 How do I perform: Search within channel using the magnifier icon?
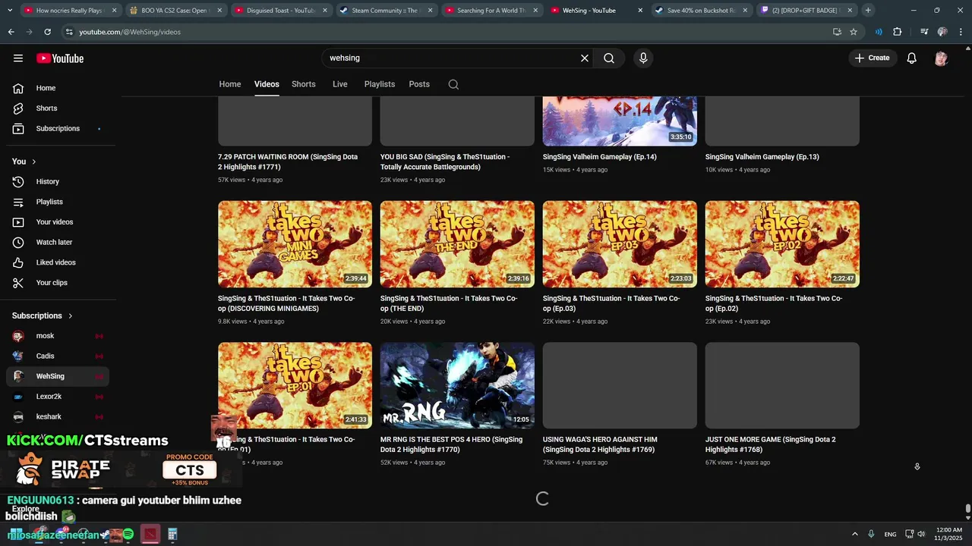453,84
